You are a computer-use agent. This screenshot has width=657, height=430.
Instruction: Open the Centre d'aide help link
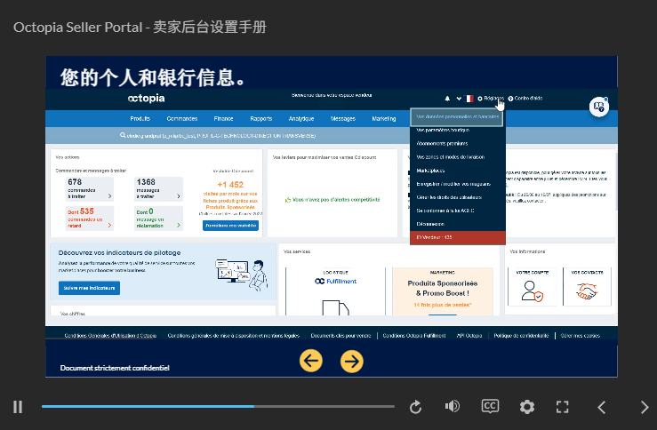click(x=525, y=99)
